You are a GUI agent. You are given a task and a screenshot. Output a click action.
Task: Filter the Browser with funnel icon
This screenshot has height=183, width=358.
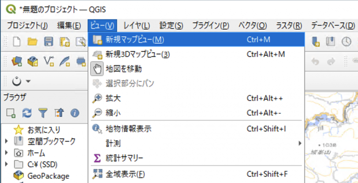pyautogui.click(x=43, y=113)
